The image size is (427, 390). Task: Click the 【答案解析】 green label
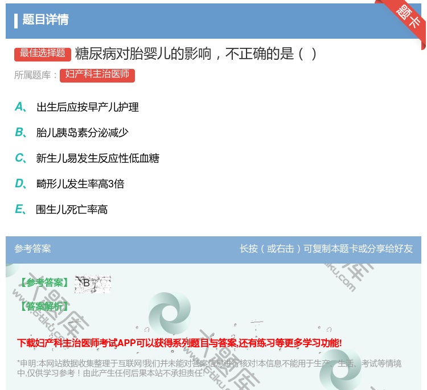pos(45,306)
